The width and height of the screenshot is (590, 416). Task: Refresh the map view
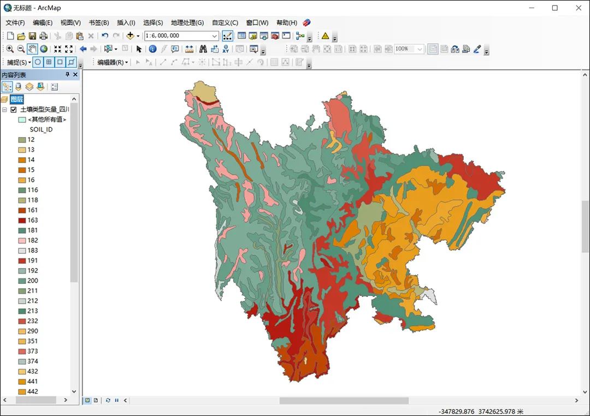(108, 400)
